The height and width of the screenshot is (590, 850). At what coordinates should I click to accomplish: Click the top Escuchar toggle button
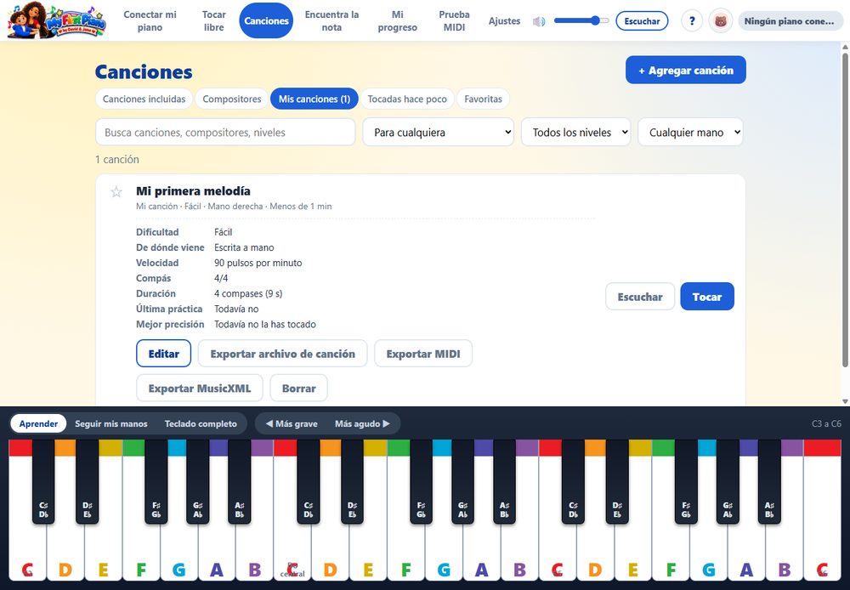coord(642,21)
